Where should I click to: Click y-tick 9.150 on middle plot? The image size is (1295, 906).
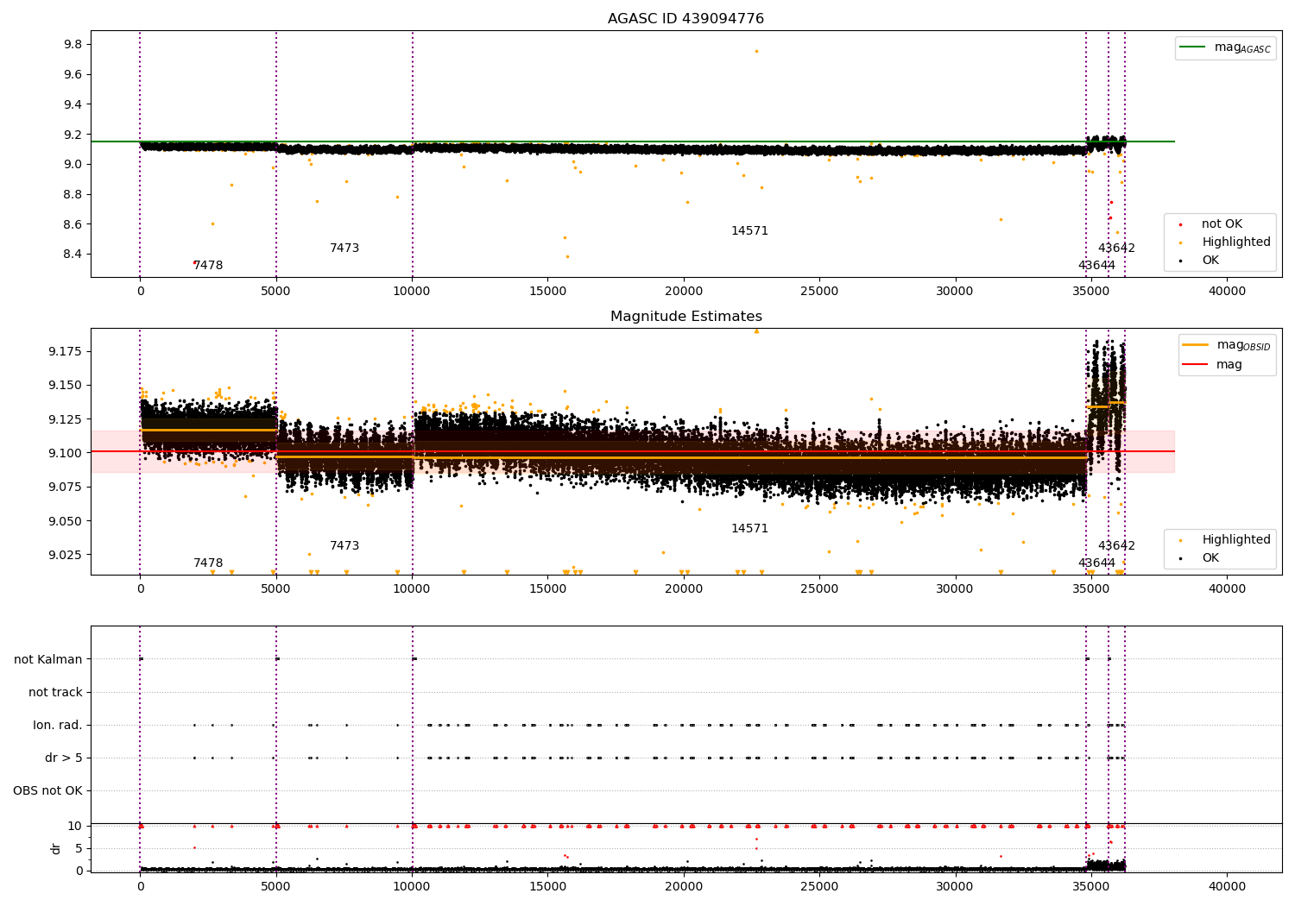[x=66, y=386]
